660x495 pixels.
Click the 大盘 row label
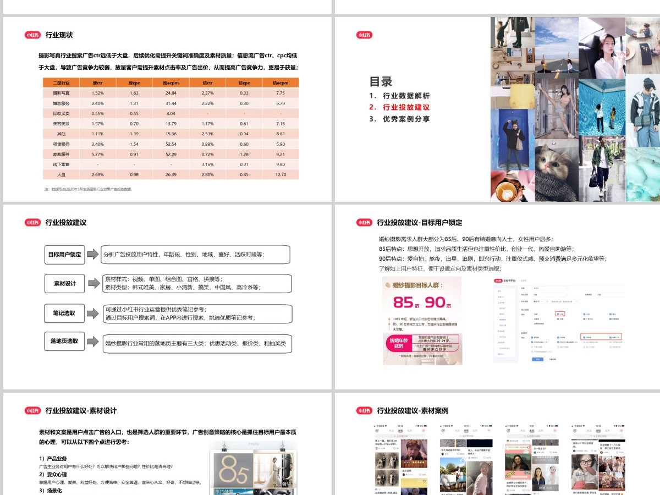(61, 174)
